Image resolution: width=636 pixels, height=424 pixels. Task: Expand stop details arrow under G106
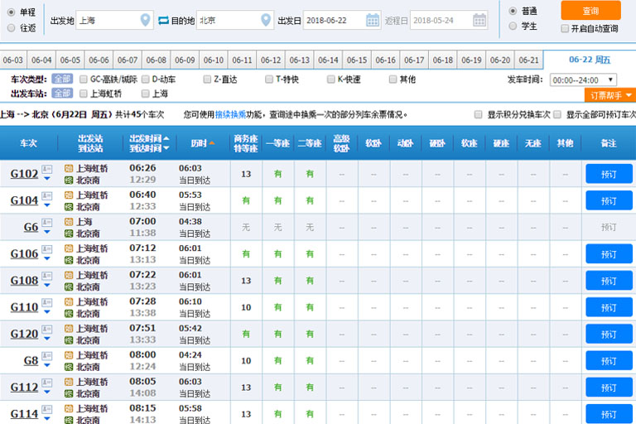(x=47, y=259)
